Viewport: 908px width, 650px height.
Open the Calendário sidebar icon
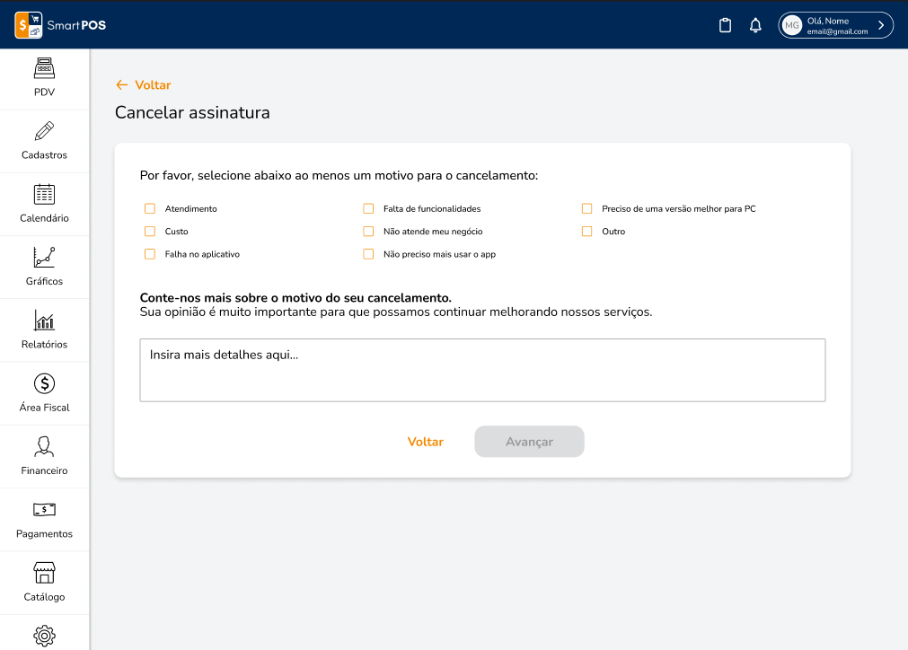pos(44,194)
